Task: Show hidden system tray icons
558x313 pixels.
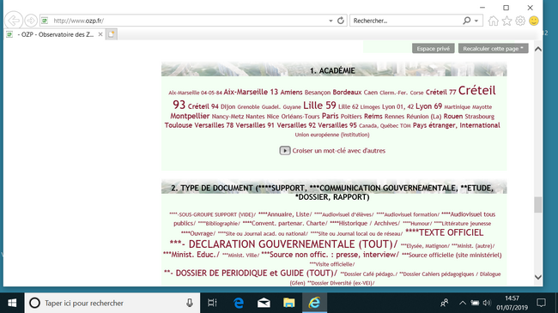Action: 462,303
